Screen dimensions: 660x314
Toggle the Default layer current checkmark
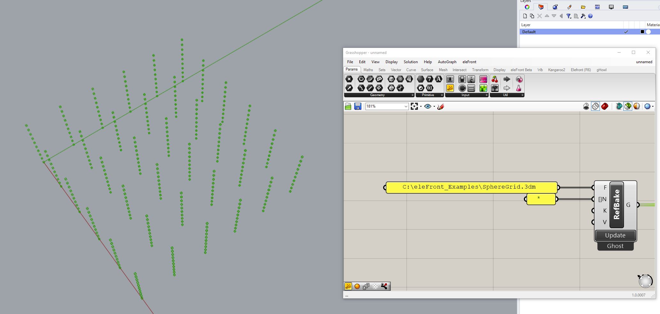coord(626,32)
